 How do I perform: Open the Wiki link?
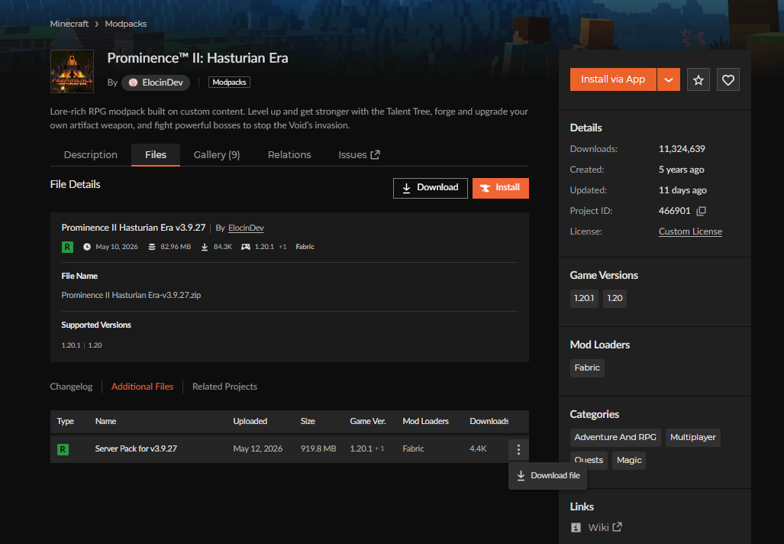(x=605, y=527)
